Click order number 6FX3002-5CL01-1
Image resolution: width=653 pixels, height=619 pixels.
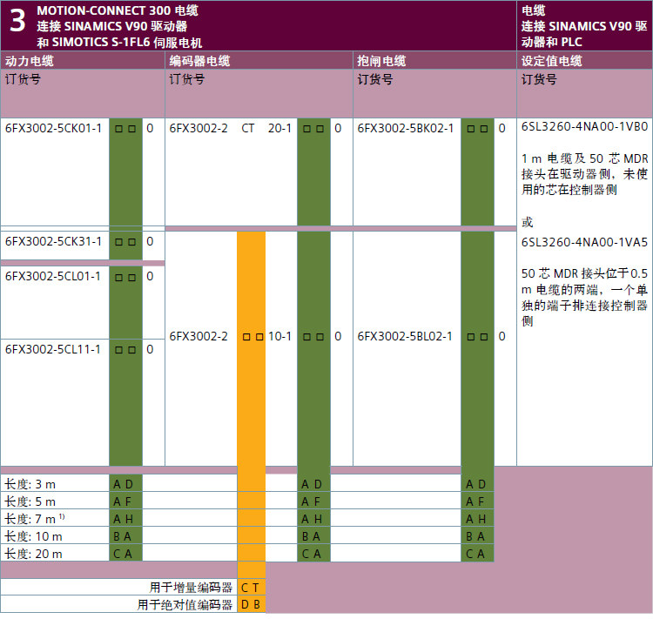[53, 277]
